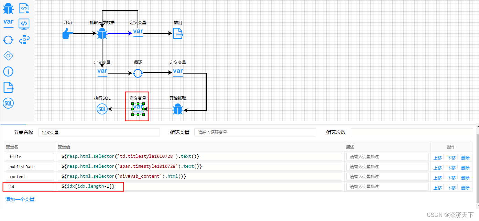Click 下移 in the publishDate row
The width and height of the screenshot is (479, 221).
[x=451, y=168]
